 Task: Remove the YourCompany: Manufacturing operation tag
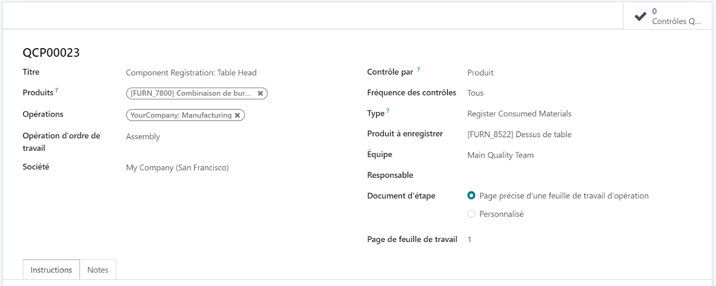[238, 115]
